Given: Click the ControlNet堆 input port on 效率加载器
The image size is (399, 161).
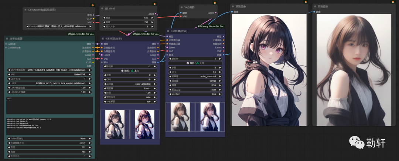Looking at the screenshot, I should pos(6,48).
